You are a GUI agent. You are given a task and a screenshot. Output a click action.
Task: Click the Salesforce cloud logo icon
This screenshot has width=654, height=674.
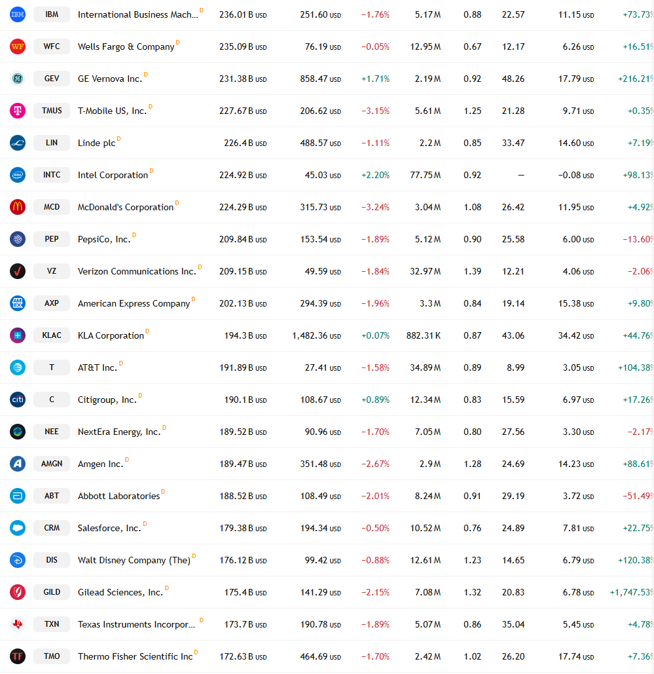pos(18,528)
